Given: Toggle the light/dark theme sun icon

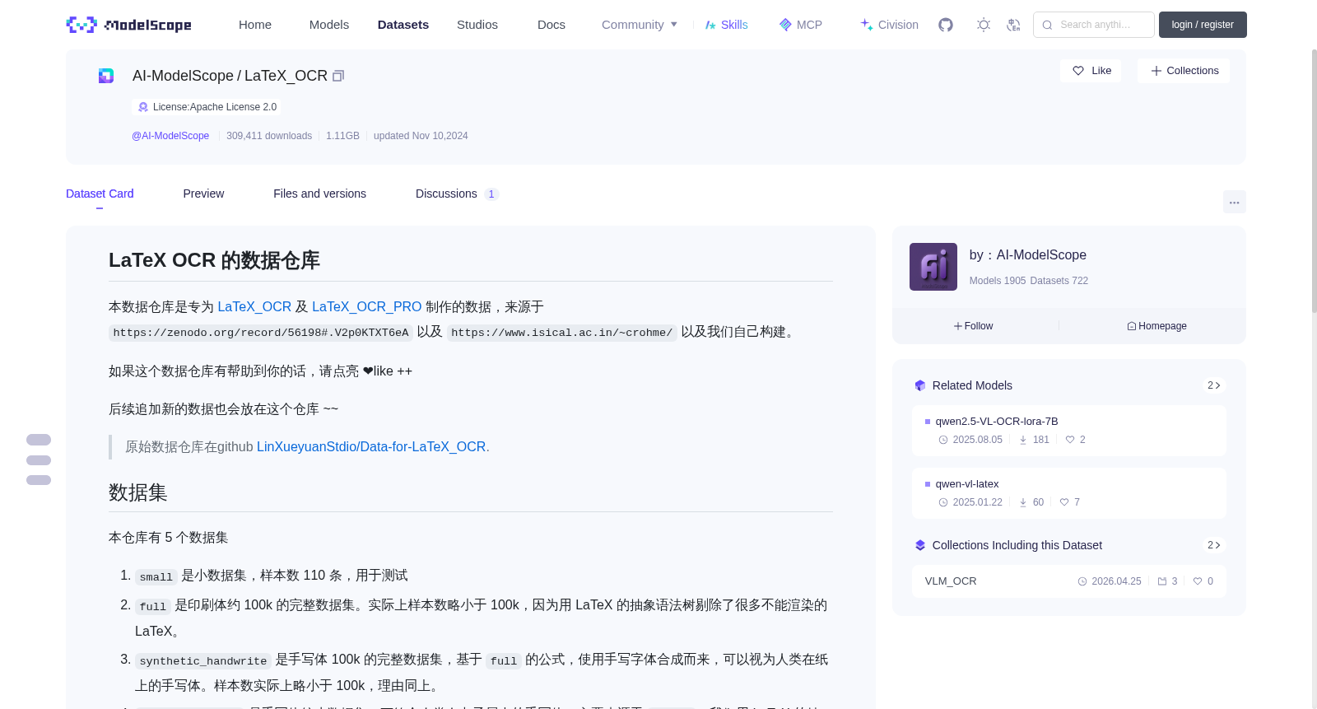Looking at the screenshot, I should pyautogui.click(x=984, y=25).
